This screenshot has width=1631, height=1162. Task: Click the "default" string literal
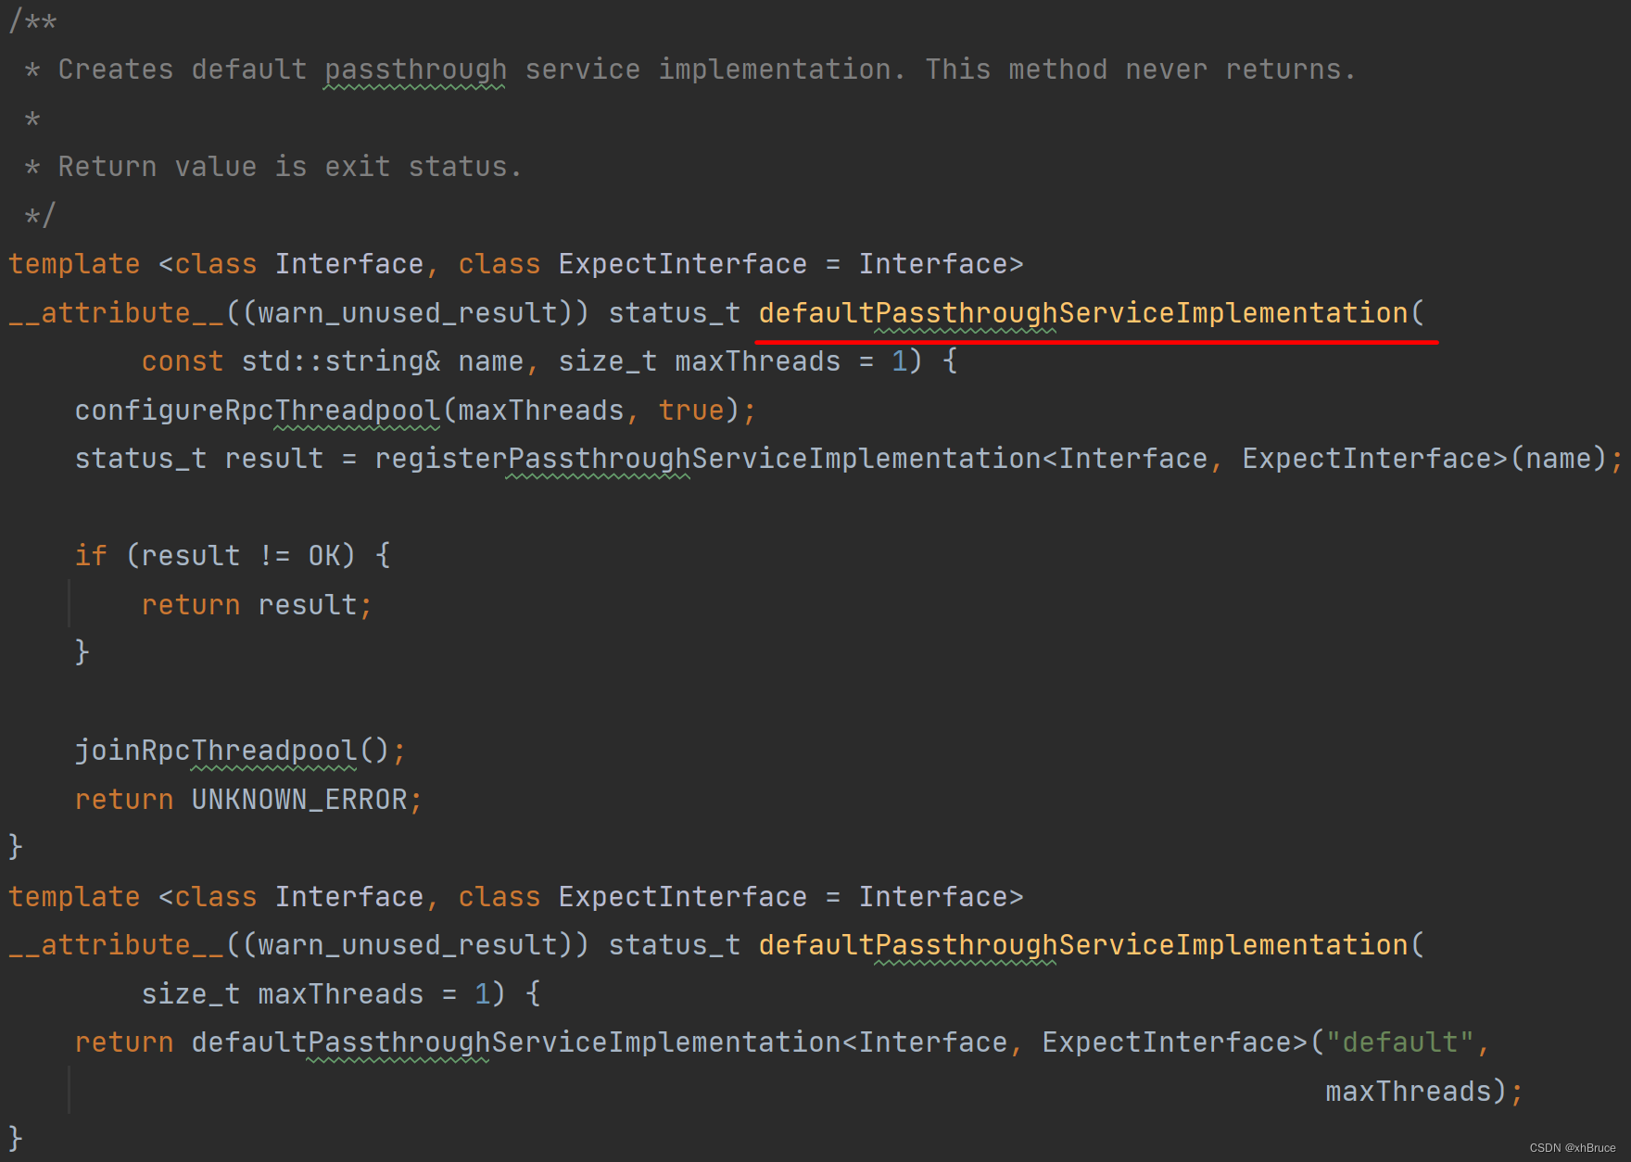1400,1042
